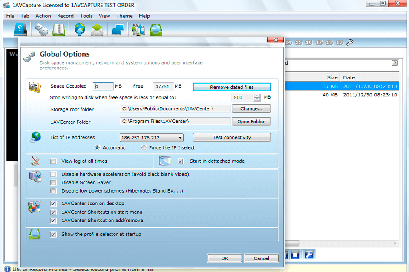
Task: Increase the free space limit with up arrow
Action: (257, 96)
